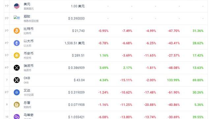Viewport: 211px width, 119px height.
Task: Click the blue Cardano logo icon
Action: pos(17,92)
